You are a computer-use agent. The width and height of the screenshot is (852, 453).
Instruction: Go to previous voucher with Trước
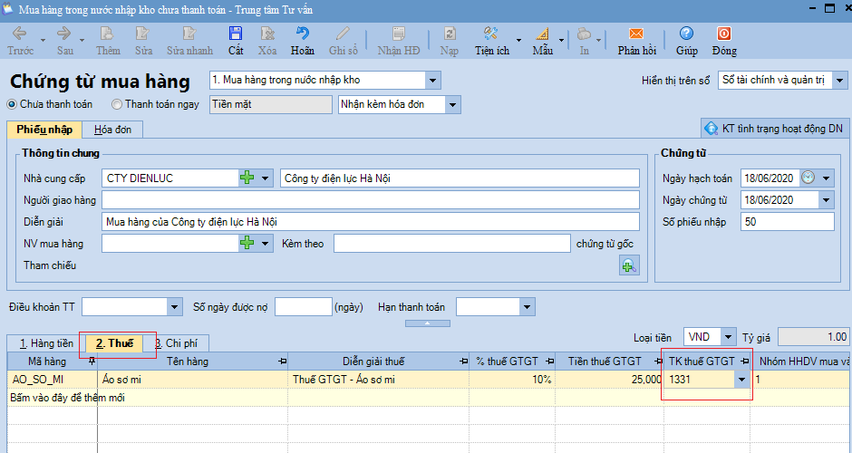(20, 34)
